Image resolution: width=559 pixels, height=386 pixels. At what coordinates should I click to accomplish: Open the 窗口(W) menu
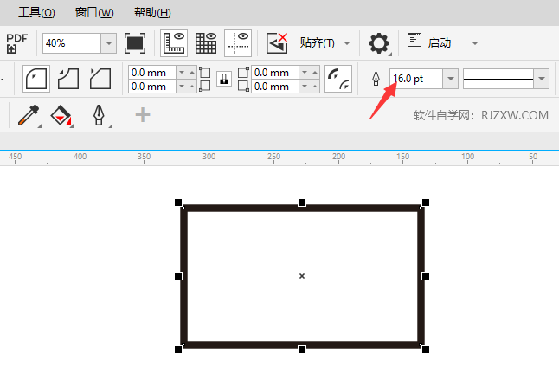(94, 13)
